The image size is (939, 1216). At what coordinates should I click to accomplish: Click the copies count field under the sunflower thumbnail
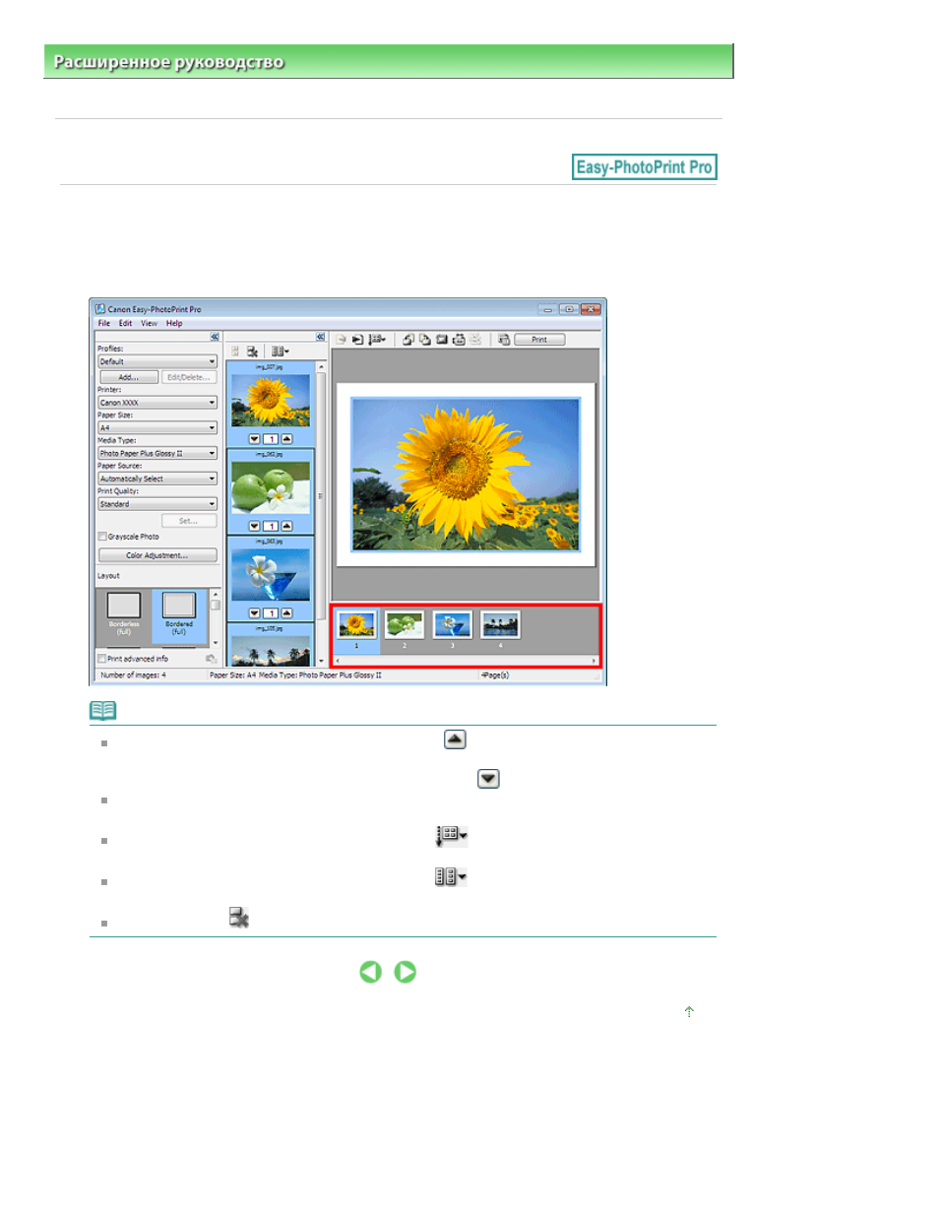point(271,439)
